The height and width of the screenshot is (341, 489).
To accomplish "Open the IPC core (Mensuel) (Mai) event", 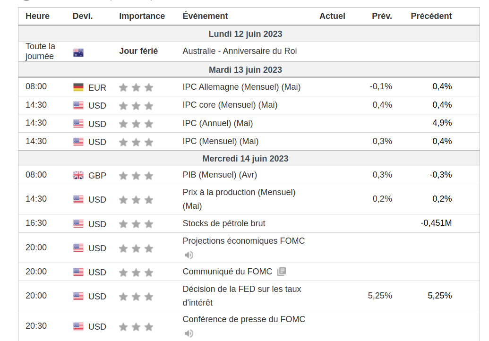I will [x=230, y=105].
